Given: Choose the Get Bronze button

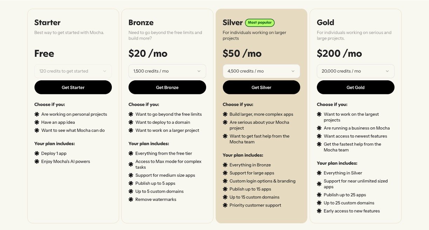Looking at the screenshot, I should (167, 87).
